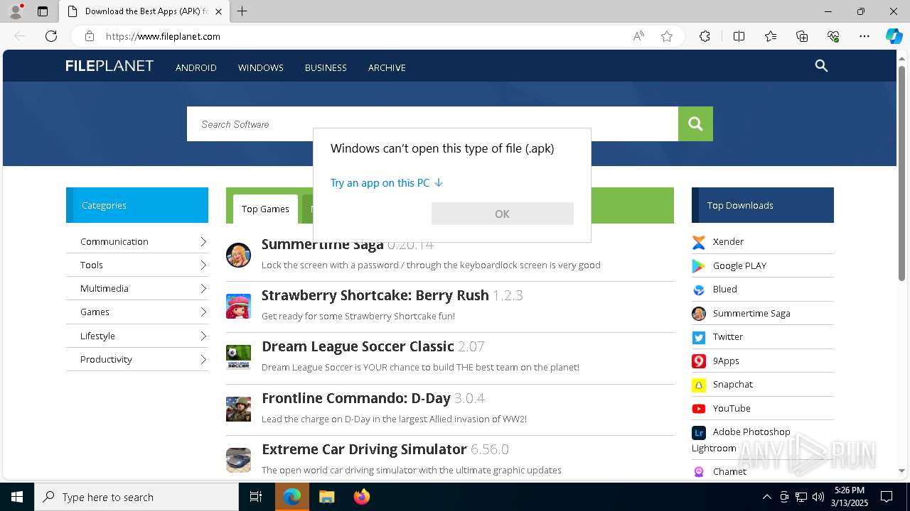Open Settings and more menu
Screen dimensions: 910x511
pos(864,36)
